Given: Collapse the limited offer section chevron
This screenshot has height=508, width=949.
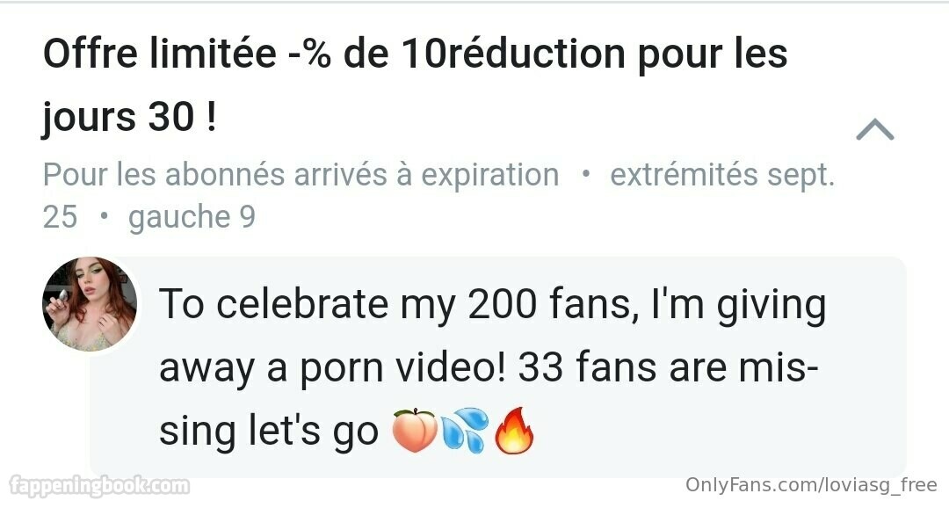Looking at the screenshot, I should click(x=874, y=131).
